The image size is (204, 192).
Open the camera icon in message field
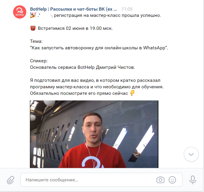[x=160, y=180]
